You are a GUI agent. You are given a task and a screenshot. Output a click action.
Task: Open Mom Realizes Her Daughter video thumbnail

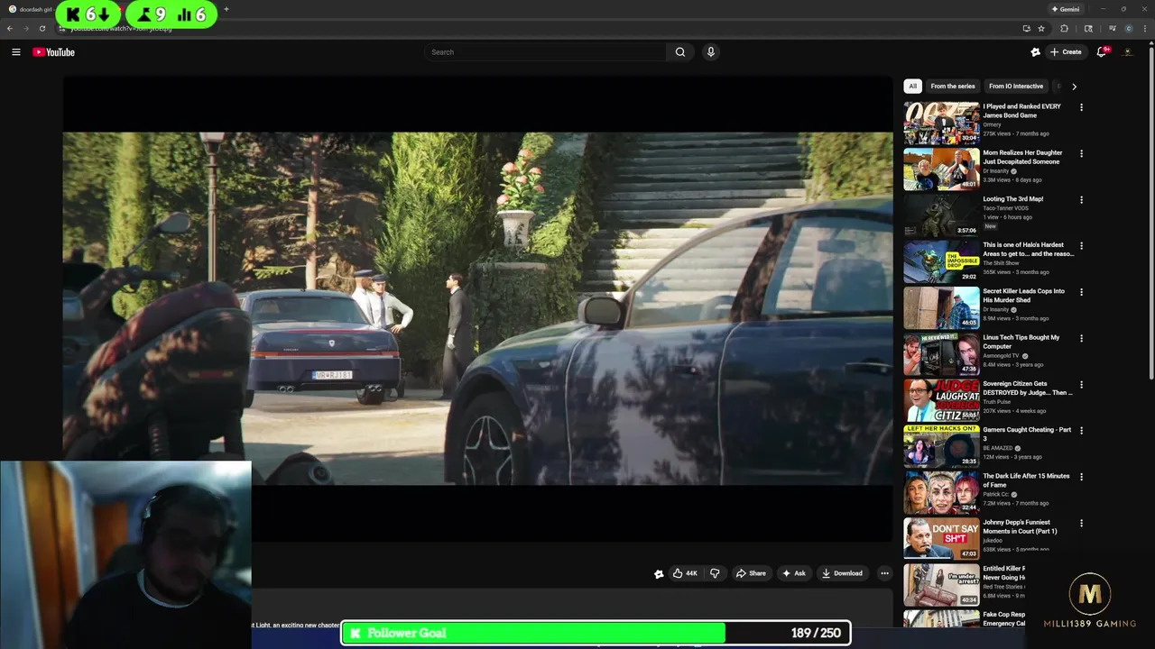pyautogui.click(x=941, y=169)
